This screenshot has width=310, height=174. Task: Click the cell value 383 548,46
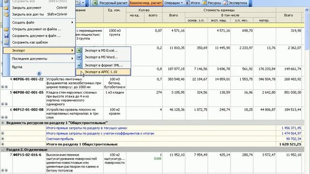176,79
